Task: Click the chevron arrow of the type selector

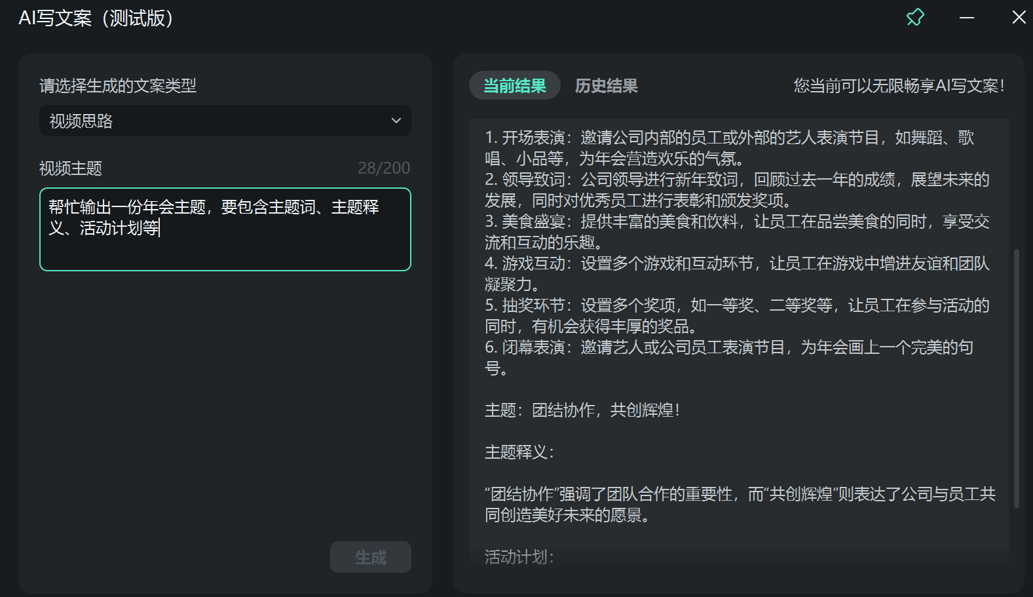Action: click(x=396, y=121)
